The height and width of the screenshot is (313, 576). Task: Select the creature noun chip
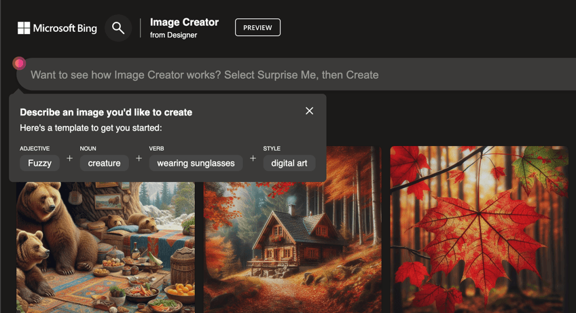point(105,163)
